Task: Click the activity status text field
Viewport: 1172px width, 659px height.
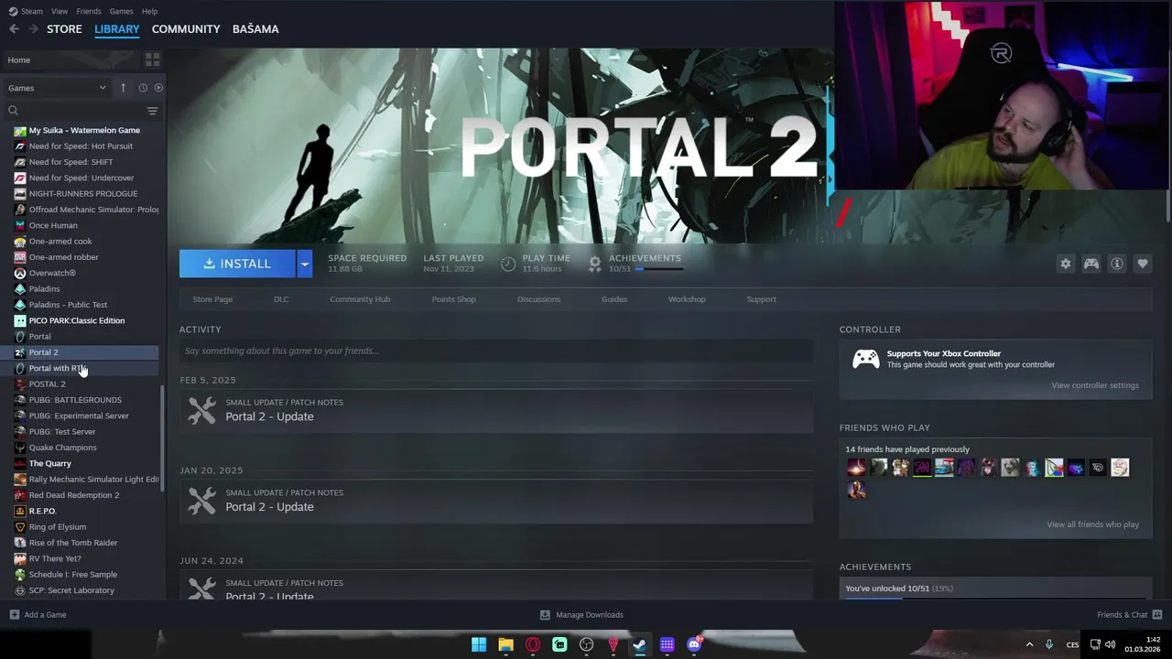Action: [496, 351]
